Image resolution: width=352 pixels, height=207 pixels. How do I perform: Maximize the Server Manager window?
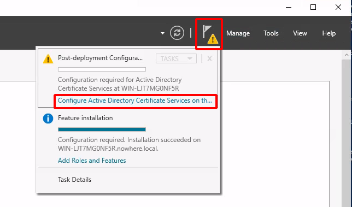coord(313,7)
